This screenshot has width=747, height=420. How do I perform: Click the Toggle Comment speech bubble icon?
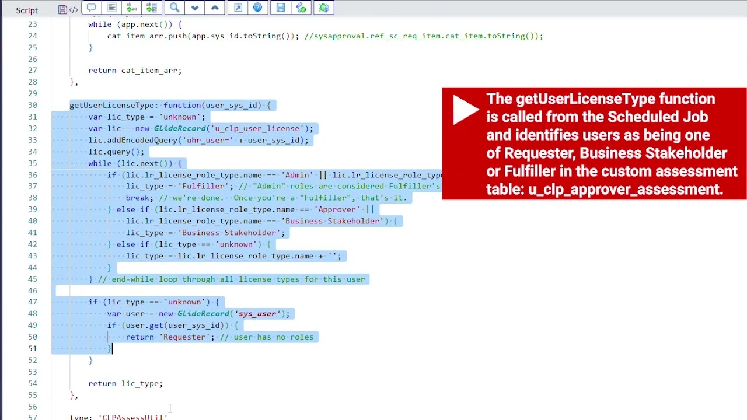[91, 8]
